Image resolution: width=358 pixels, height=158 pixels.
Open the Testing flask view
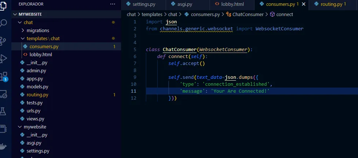(x=4, y=112)
